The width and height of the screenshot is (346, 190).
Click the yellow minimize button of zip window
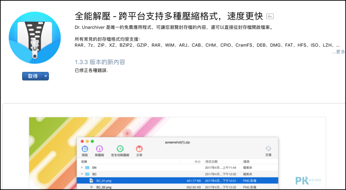coord(87,142)
